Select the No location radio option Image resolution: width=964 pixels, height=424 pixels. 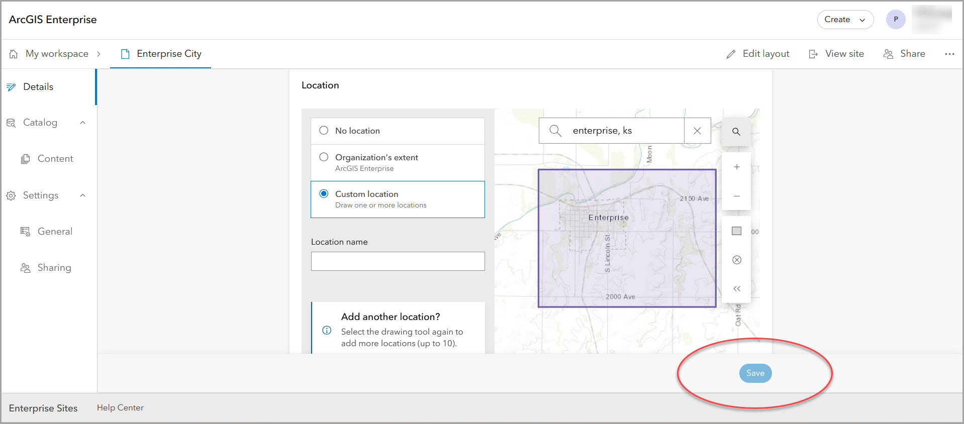pyautogui.click(x=324, y=131)
